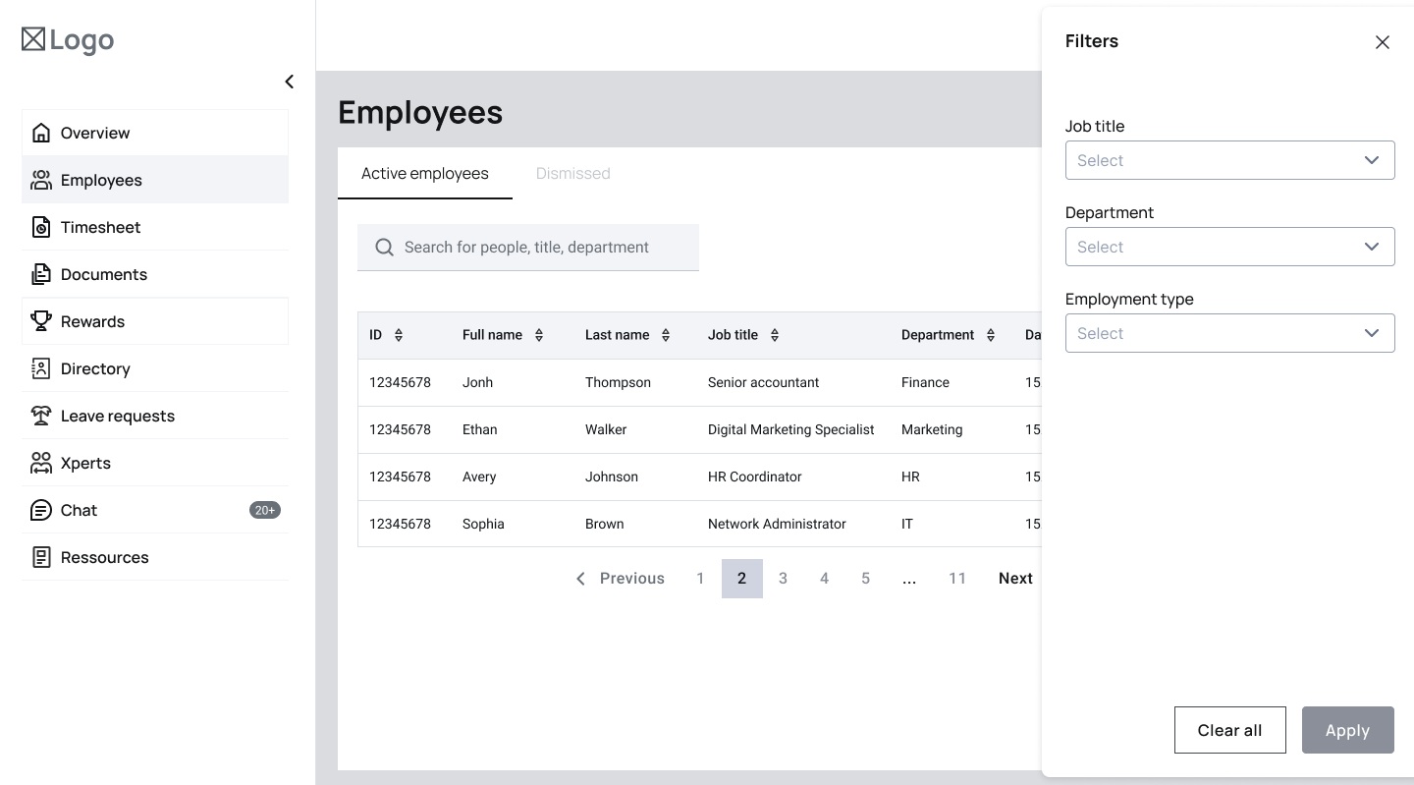The width and height of the screenshot is (1414, 785).
Task: Open Timesheet from the sidebar icon
Action: (41, 227)
